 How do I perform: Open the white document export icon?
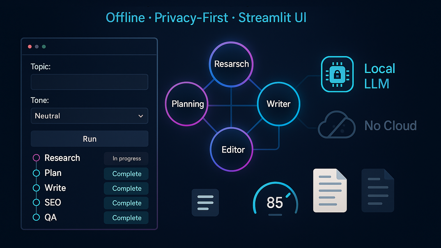[x=330, y=190]
